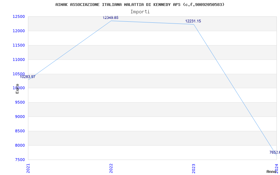Viewport: 280px width, 175px height.
Task: Click x-axis year 2023
Action: coord(194,168)
